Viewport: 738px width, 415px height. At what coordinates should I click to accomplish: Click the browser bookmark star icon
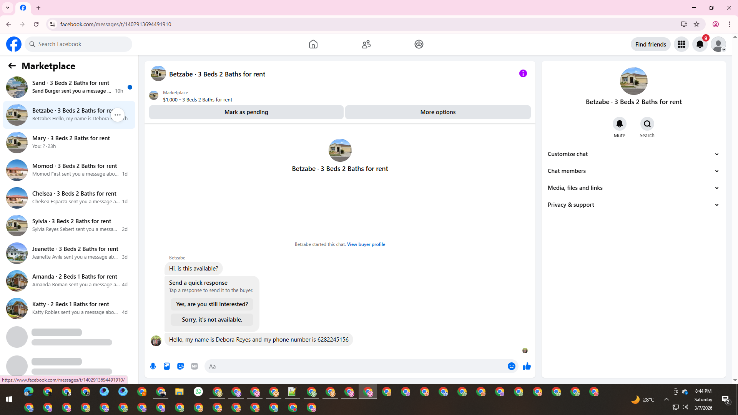pyautogui.click(x=696, y=24)
